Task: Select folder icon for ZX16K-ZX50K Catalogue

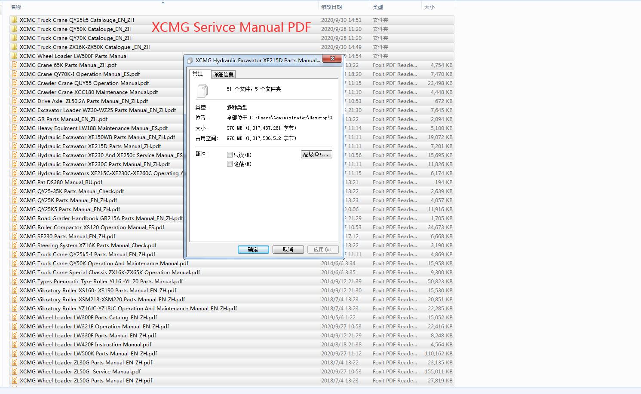Action: pos(15,47)
